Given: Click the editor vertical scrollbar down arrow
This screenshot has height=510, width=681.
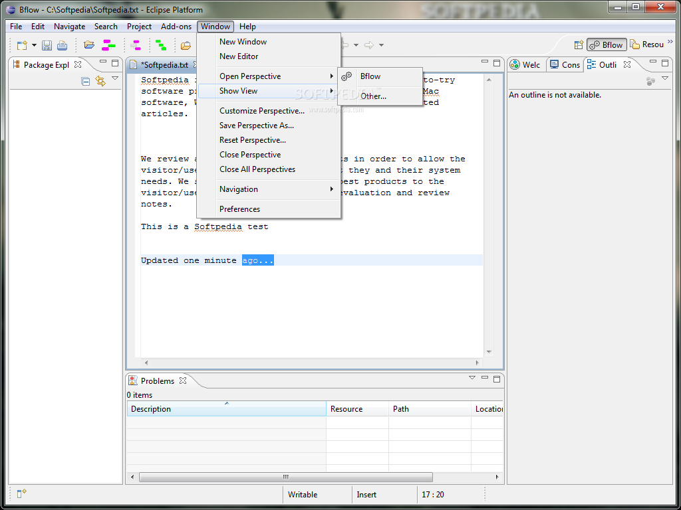Looking at the screenshot, I should pos(489,352).
